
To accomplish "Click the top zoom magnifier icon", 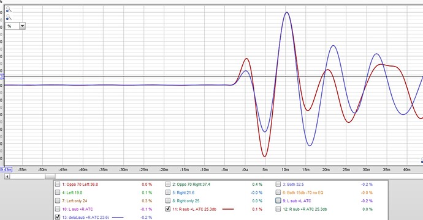I will pos(9,10).
